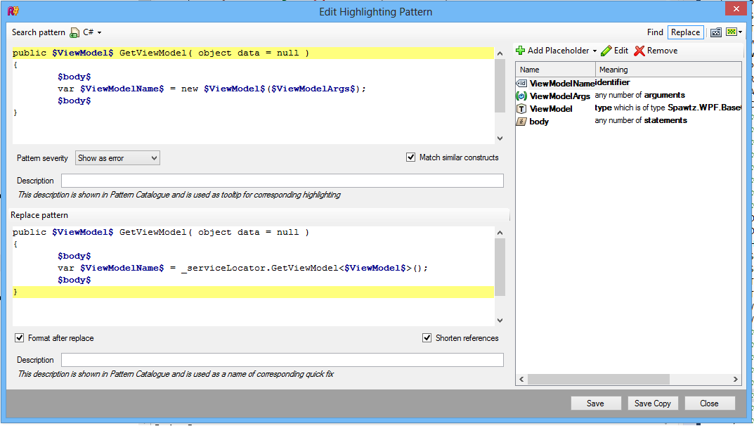Click the replace pattern vertical scrollbar thumb
Image resolution: width=754 pixels, height=426 pixels.
500,267
